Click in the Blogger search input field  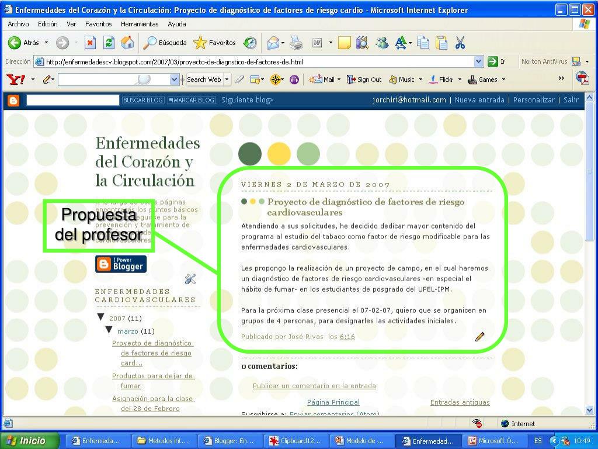click(73, 100)
